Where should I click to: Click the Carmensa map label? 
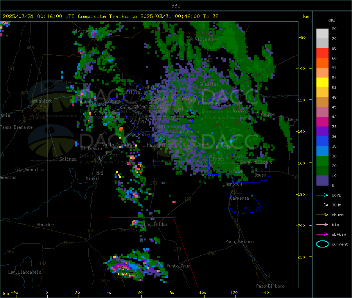239,198
